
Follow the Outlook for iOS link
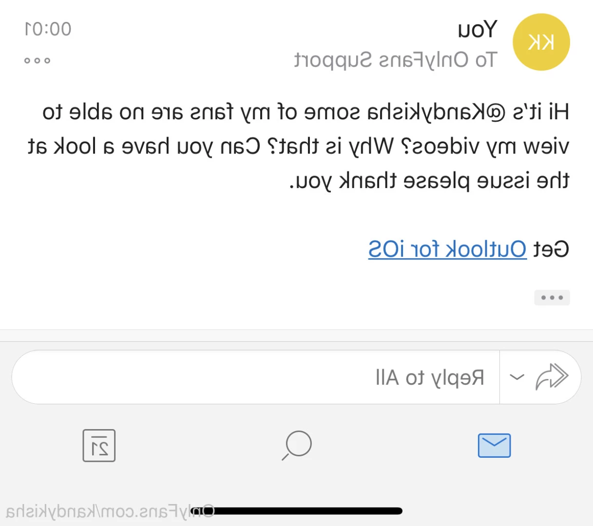[447, 249]
